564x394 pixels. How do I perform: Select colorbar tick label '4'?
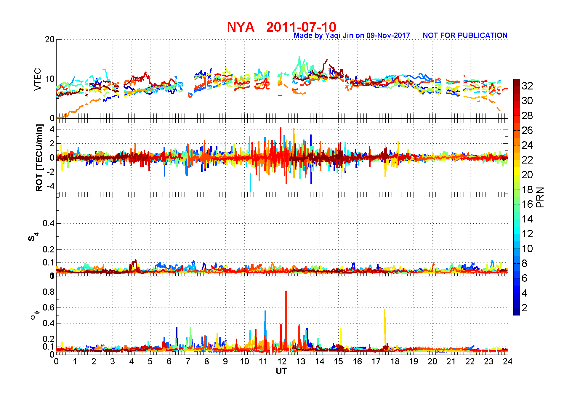pos(525,293)
